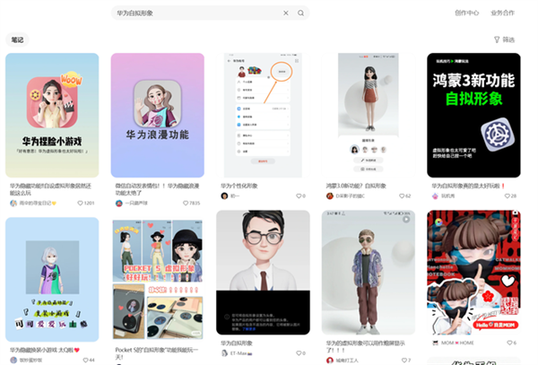This screenshot has height=365, width=538.
Task: Click author avatar of 鸿蒙3.0新功能 post
Action: coord(330,196)
